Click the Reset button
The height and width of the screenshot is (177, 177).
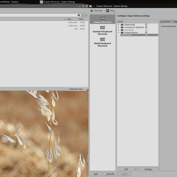coord(125,174)
